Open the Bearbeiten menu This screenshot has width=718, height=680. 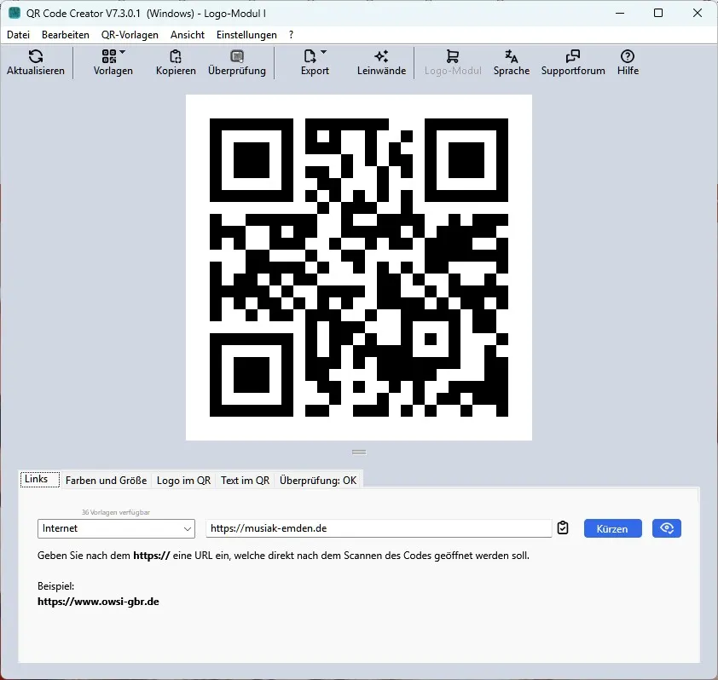click(66, 35)
